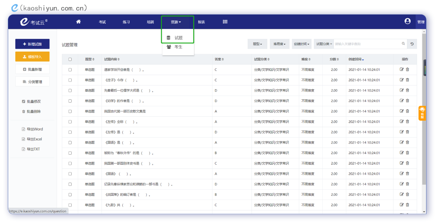Viewport: 438px width, 223px height.
Task: Toggle the select-all checkbox in table header
Action: tap(70, 59)
